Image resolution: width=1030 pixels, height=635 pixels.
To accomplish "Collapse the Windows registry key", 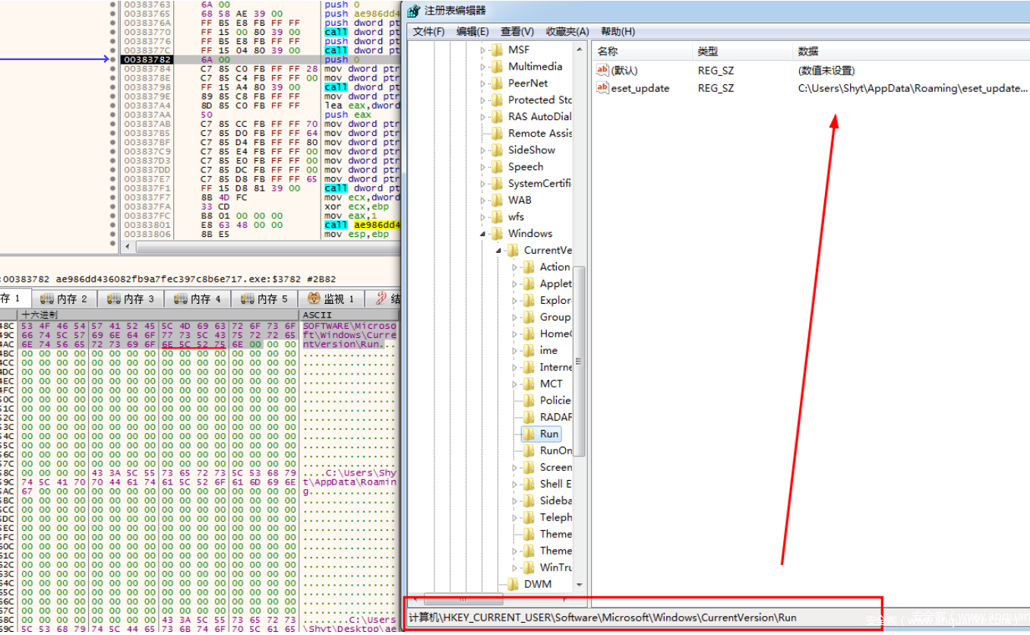I will click(x=483, y=234).
